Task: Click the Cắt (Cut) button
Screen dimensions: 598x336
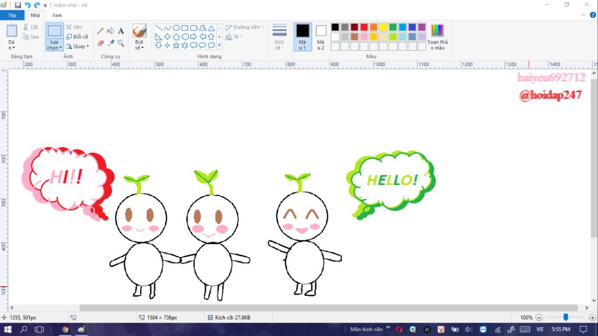Action: (x=30, y=27)
